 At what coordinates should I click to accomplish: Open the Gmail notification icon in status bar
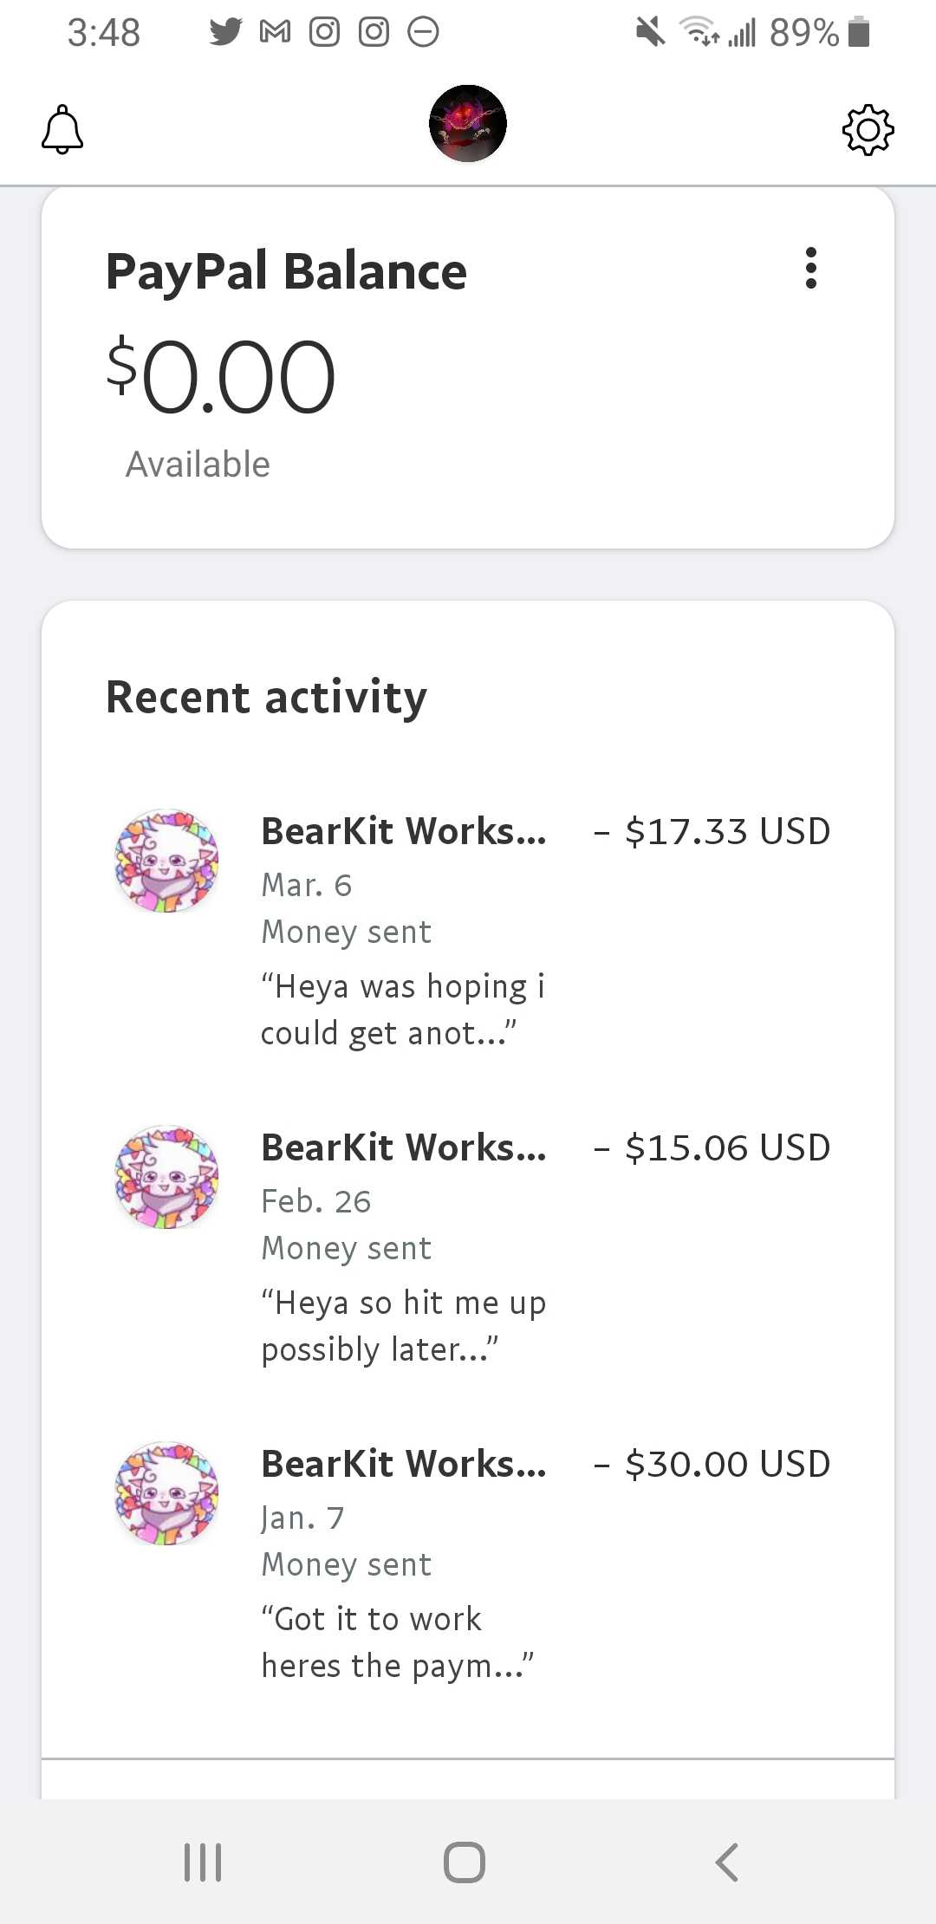point(276,32)
